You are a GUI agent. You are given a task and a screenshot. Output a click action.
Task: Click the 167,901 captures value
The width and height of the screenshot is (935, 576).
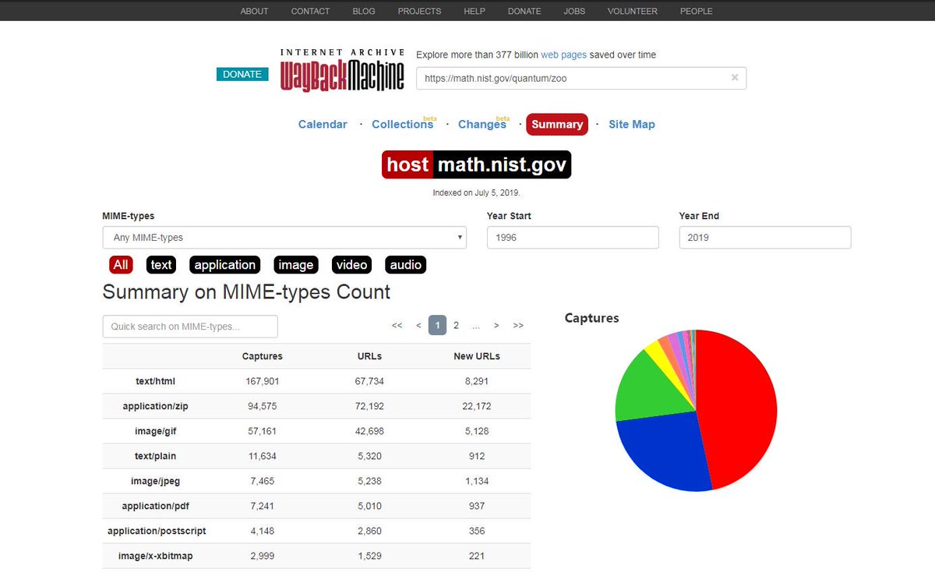click(x=263, y=381)
